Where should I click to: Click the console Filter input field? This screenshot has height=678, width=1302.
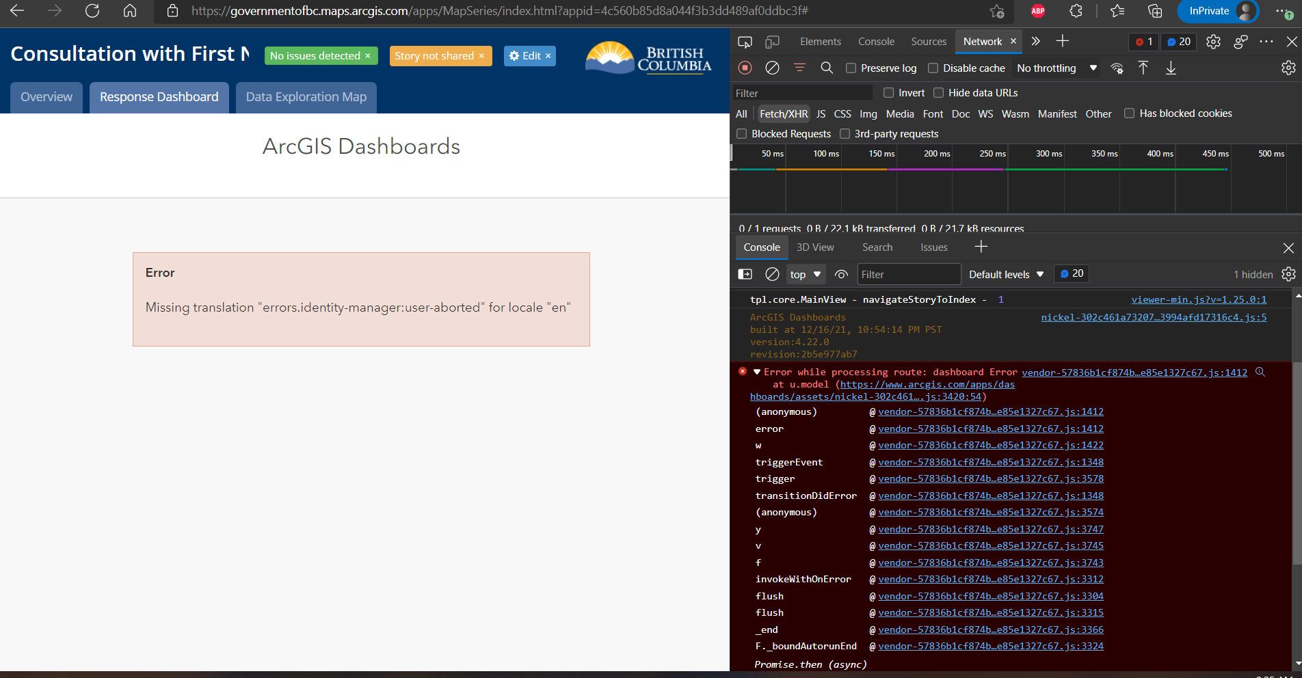(x=909, y=274)
